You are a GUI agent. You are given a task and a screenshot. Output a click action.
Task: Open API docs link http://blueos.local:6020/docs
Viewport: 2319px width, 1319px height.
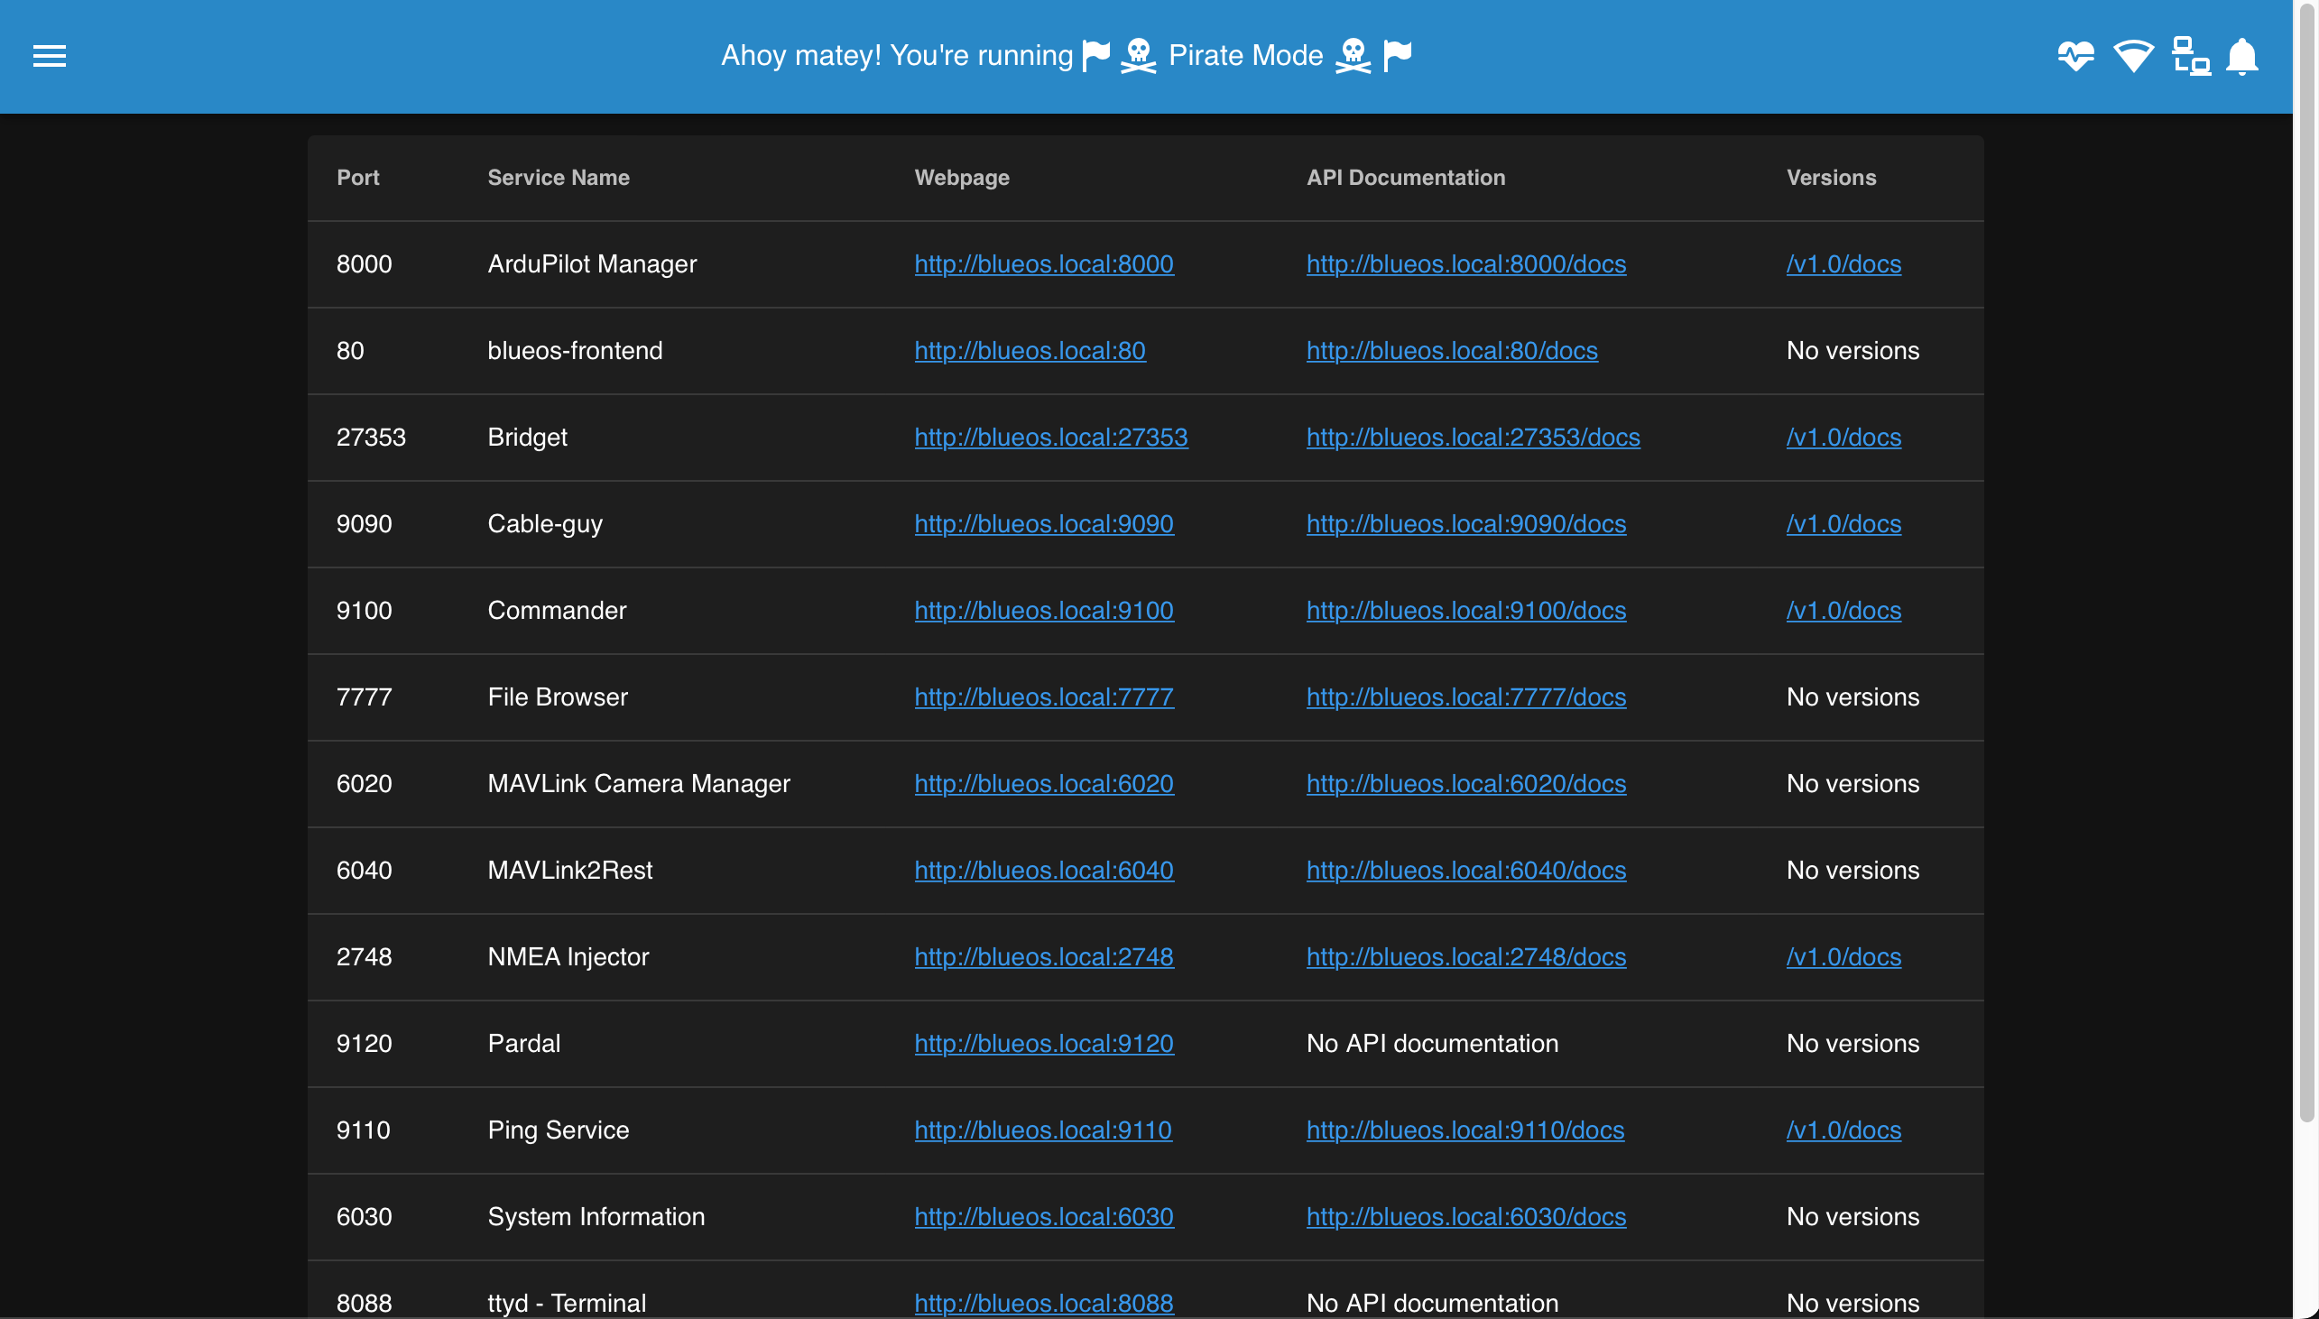pos(1465,784)
